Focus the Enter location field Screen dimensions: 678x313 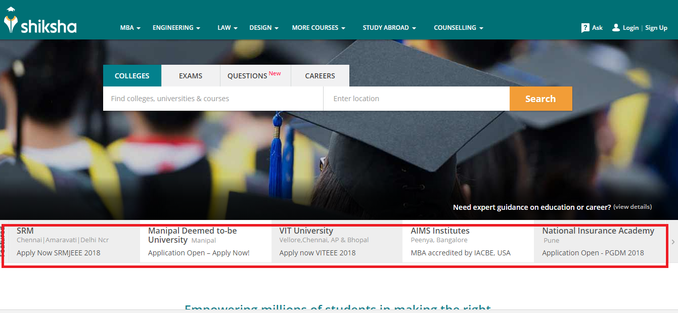coord(417,99)
